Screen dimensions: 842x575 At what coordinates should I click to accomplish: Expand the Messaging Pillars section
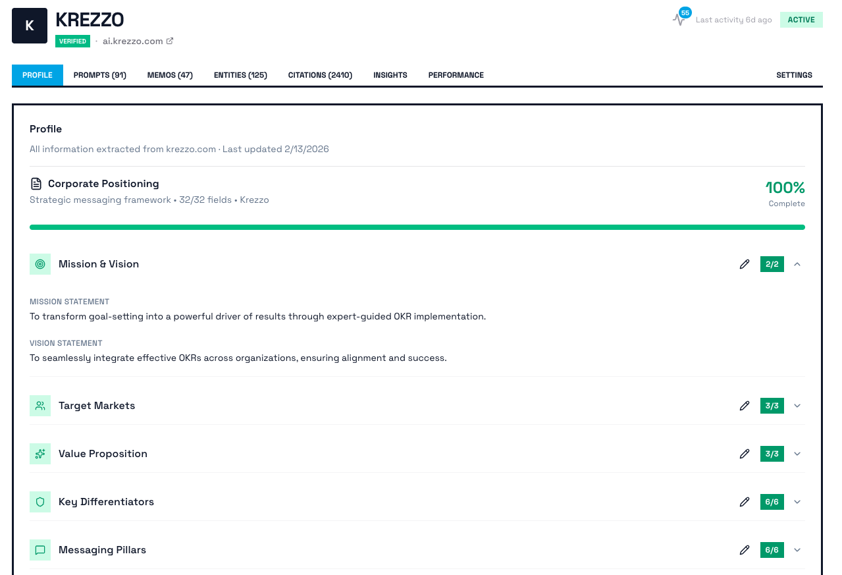pyautogui.click(x=797, y=549)
